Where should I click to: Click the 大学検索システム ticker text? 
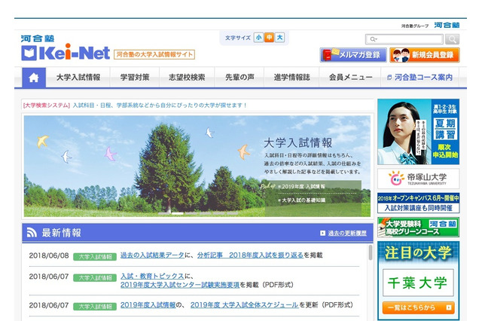click(x=135, y=105)
